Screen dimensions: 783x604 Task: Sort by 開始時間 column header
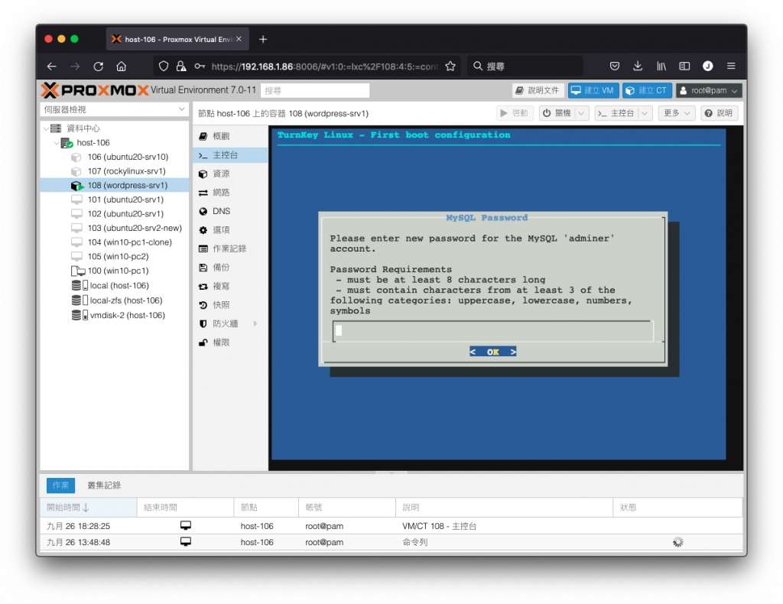(89, 507)
